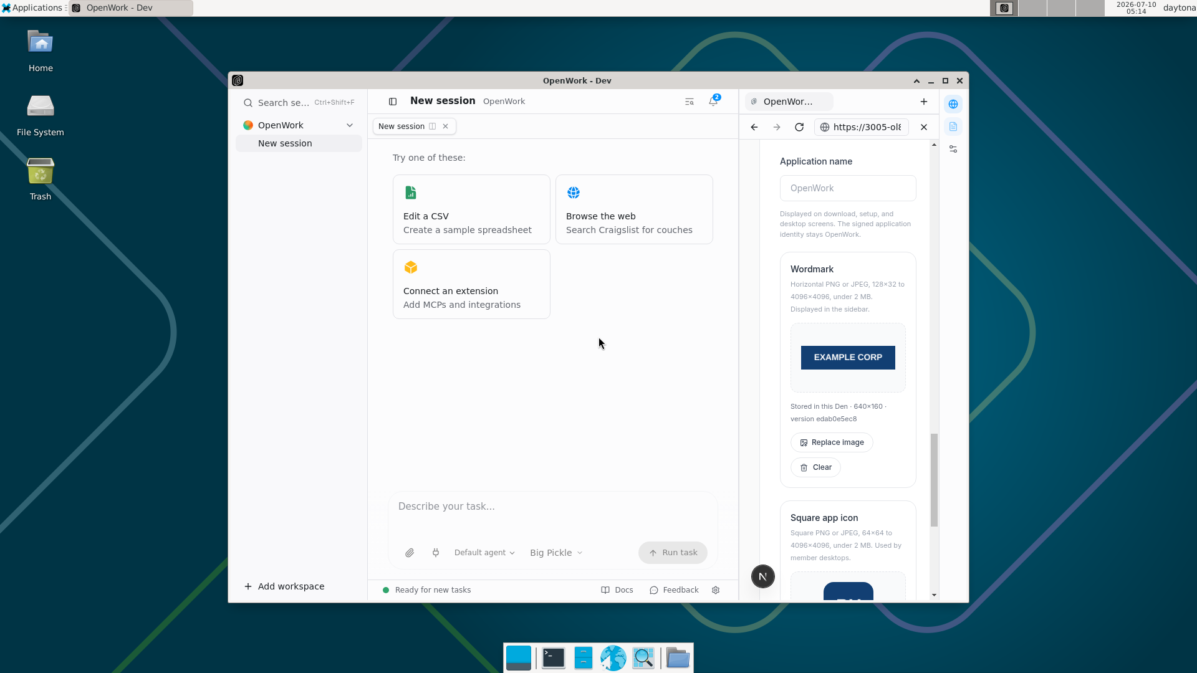Viewport: 1197px width, 673px height.
Task: Click the daytona user label in top panel
Action: (1180, 8)
